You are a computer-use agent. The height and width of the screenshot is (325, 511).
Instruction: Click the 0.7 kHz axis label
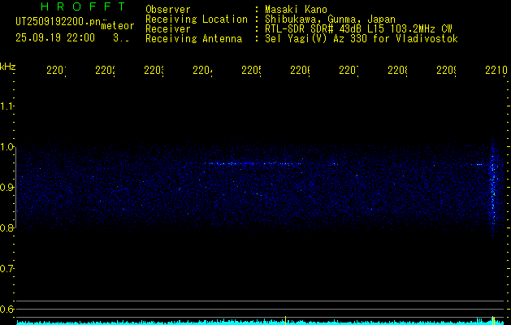[x=6, y=268]
